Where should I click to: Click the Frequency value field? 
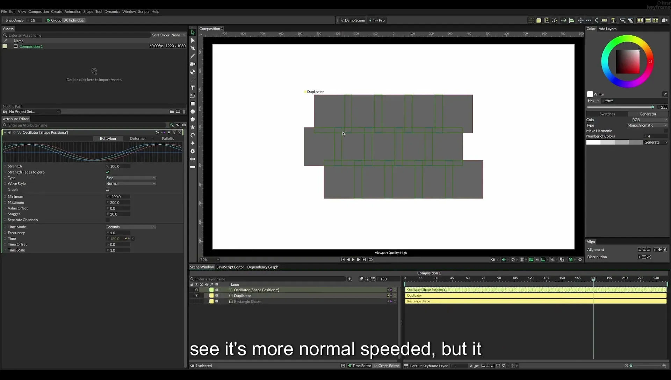pos(118,233)
